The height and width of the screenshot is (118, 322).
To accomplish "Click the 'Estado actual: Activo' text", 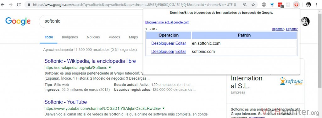I will (x=153, y=85).
